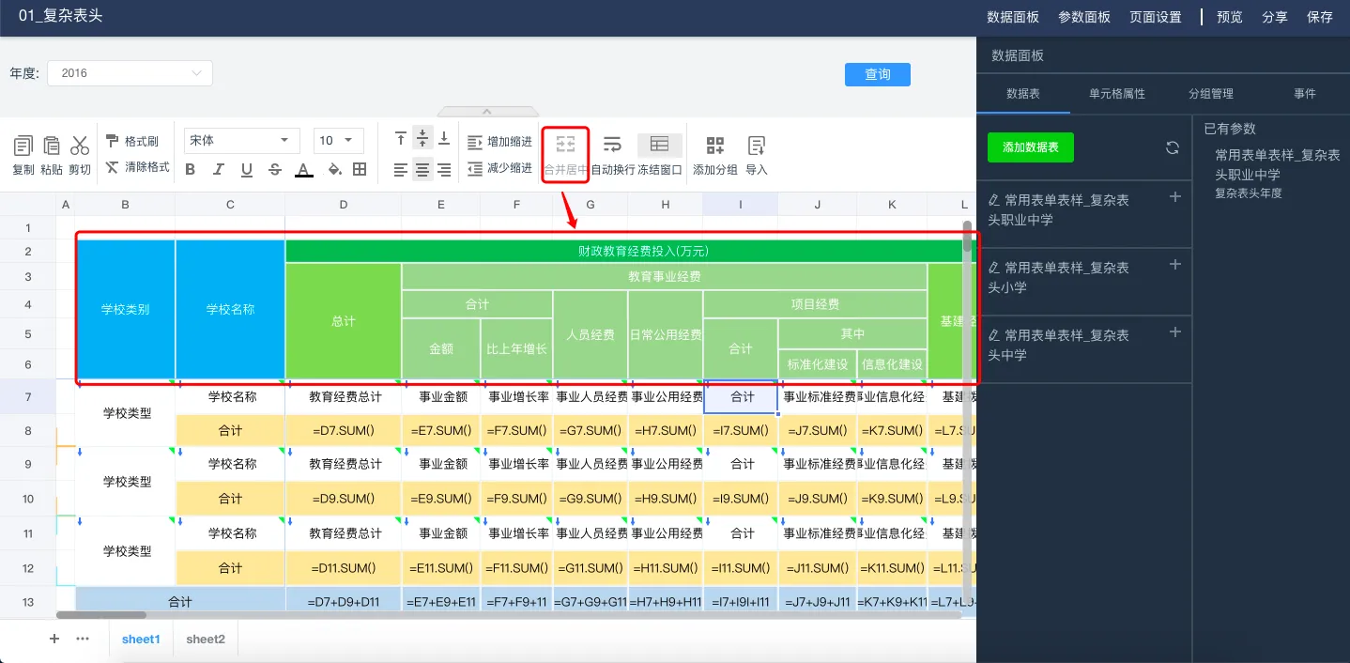Viewport: 1350px width, 663px height.
Task: Expand the 复杂表头中学 table with plus
Action: tap(1174, 332)
